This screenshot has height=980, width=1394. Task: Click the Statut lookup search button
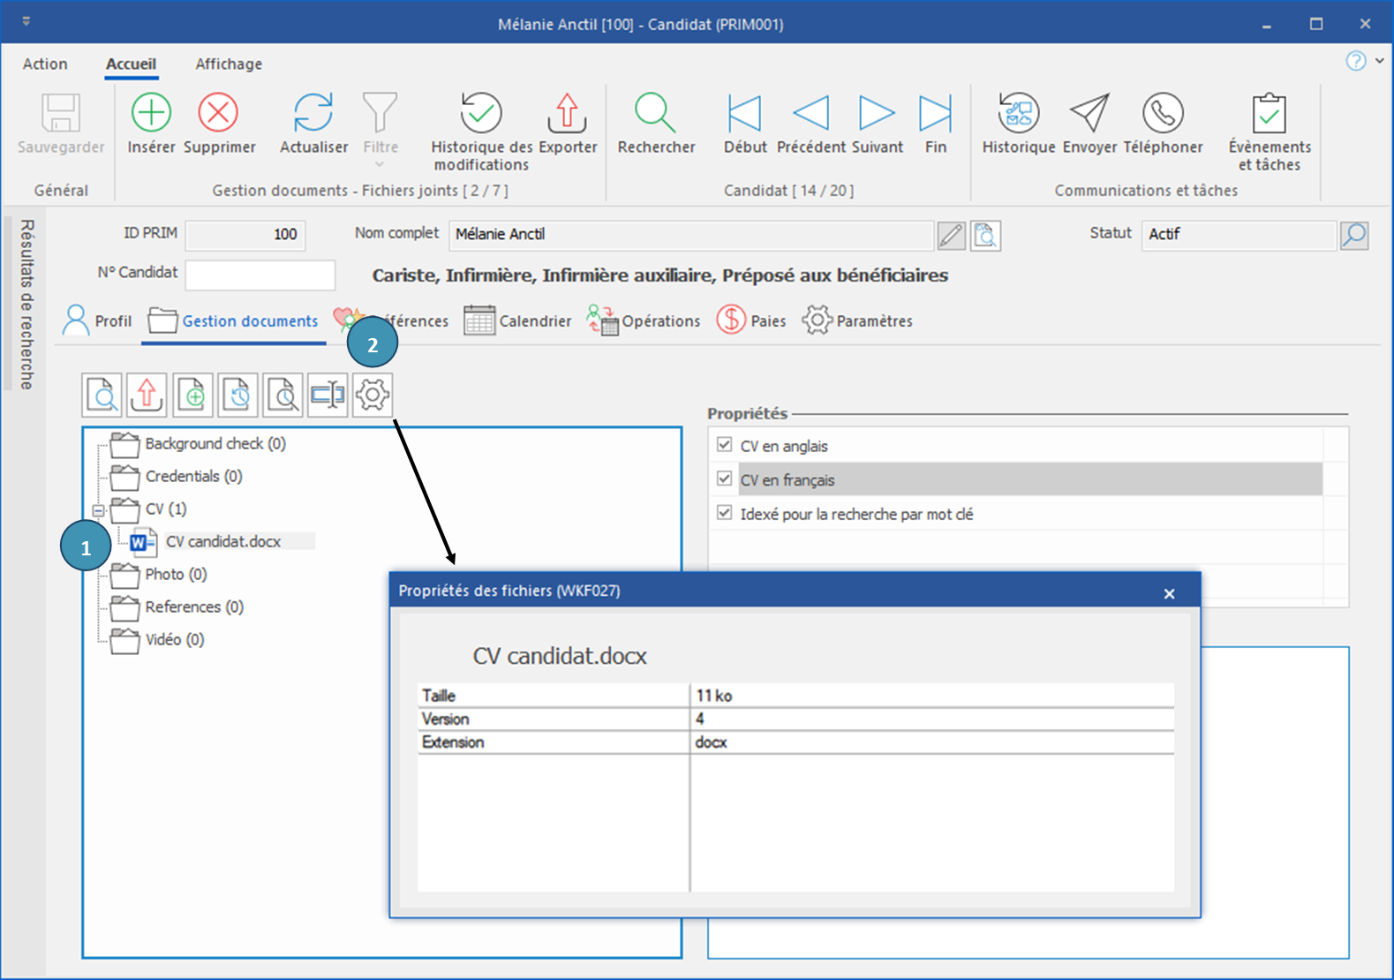(x=1354, y=235)
